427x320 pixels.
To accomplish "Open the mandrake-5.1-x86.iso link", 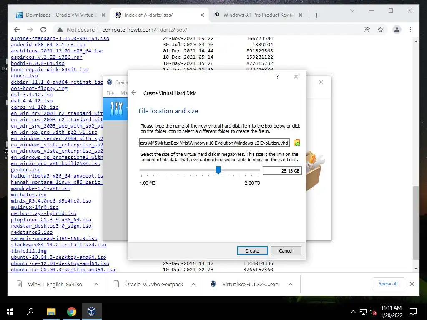I will pyautogui.click(x=40, y=188).
